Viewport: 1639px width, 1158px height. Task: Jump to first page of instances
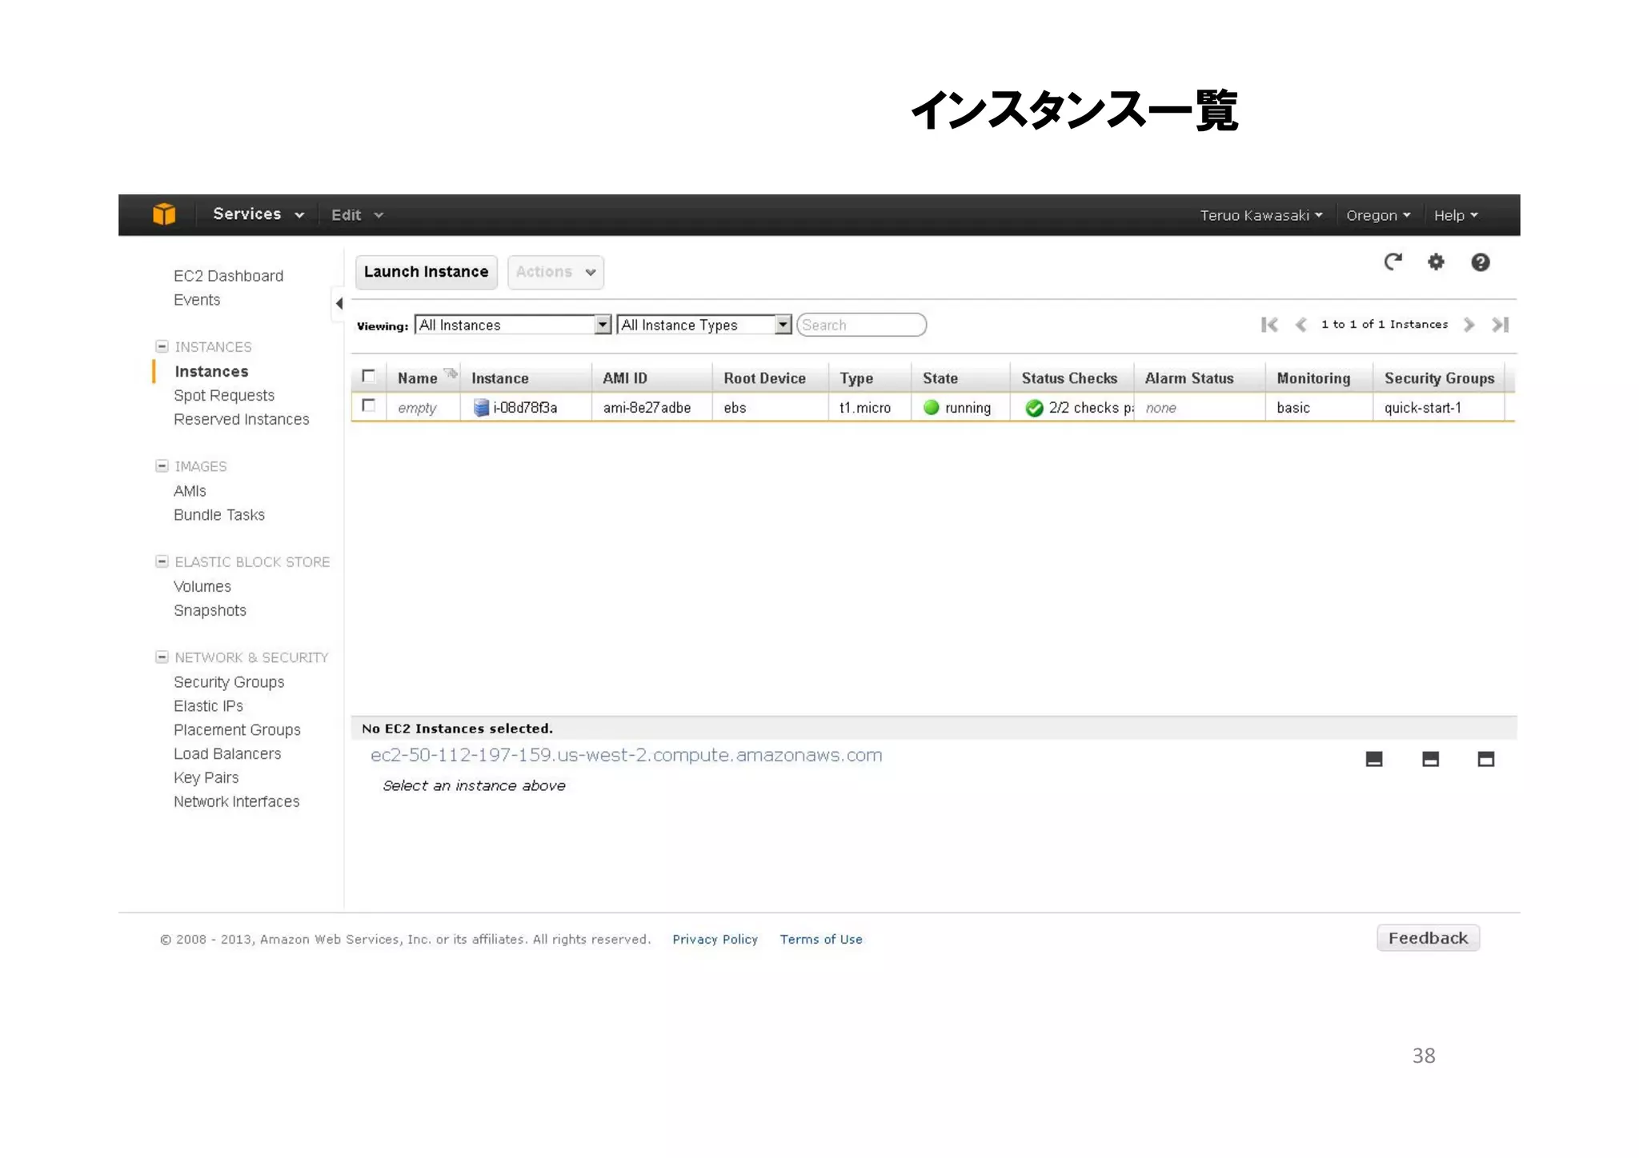pos(1269,325)
